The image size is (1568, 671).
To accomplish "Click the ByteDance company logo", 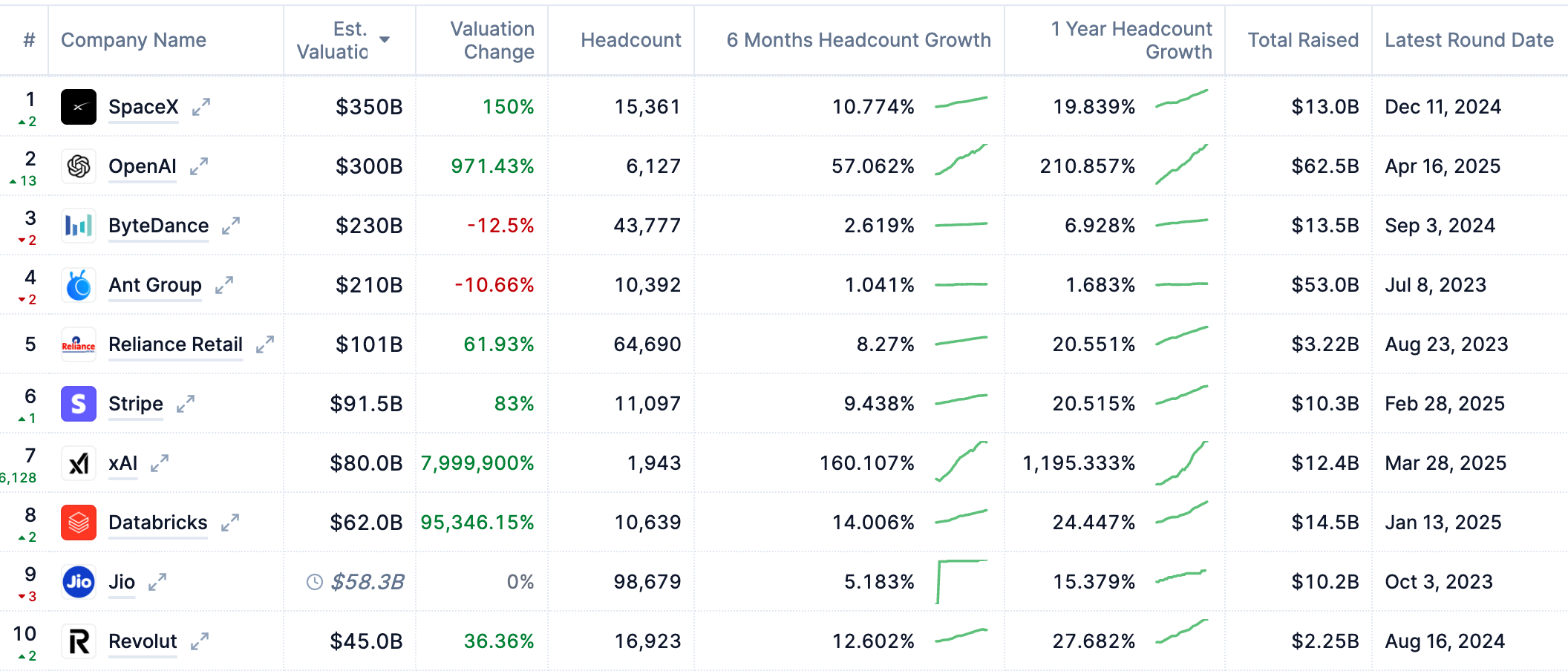I will point(79,226).
